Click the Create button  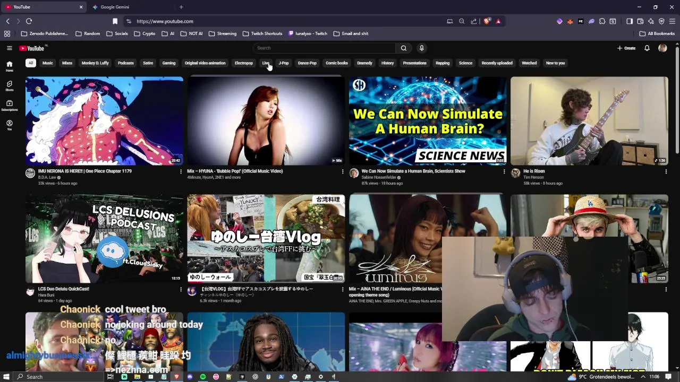tap(626, 48)
